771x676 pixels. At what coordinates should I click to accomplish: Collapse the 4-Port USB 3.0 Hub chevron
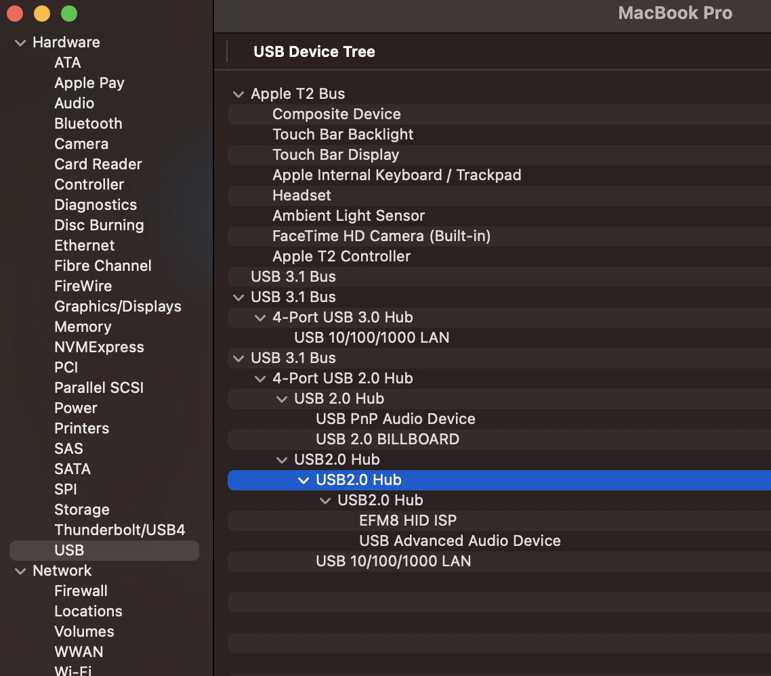coord(260,318)
